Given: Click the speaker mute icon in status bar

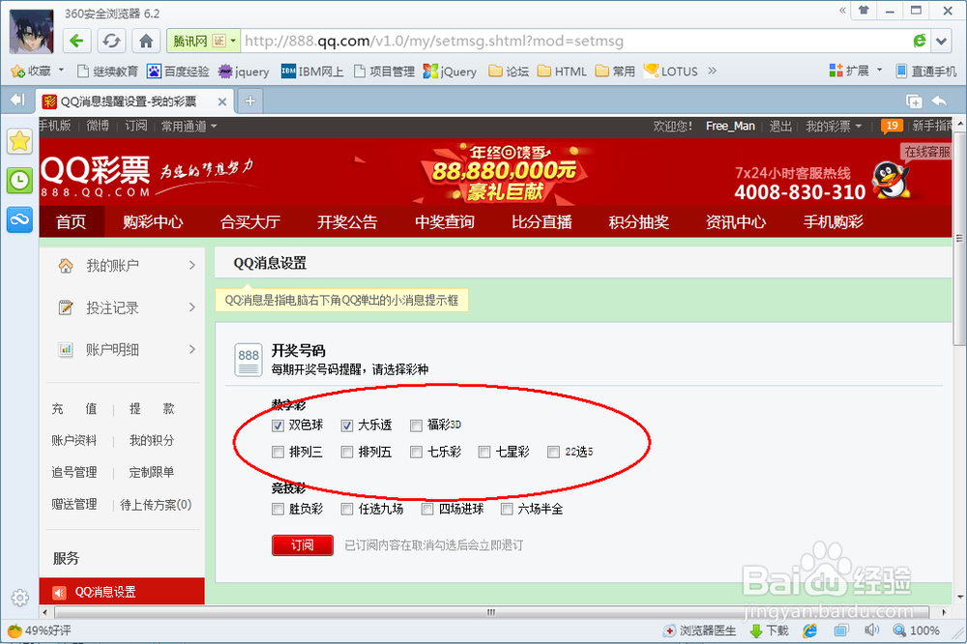Looking at the screenshot, I should (871, 630).
